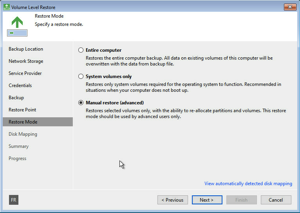Open the Progress step
300x213 pixels.
click(17, 158)
